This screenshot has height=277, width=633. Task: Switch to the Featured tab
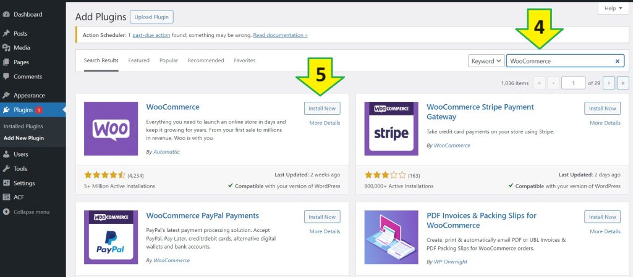coord(139,60)
